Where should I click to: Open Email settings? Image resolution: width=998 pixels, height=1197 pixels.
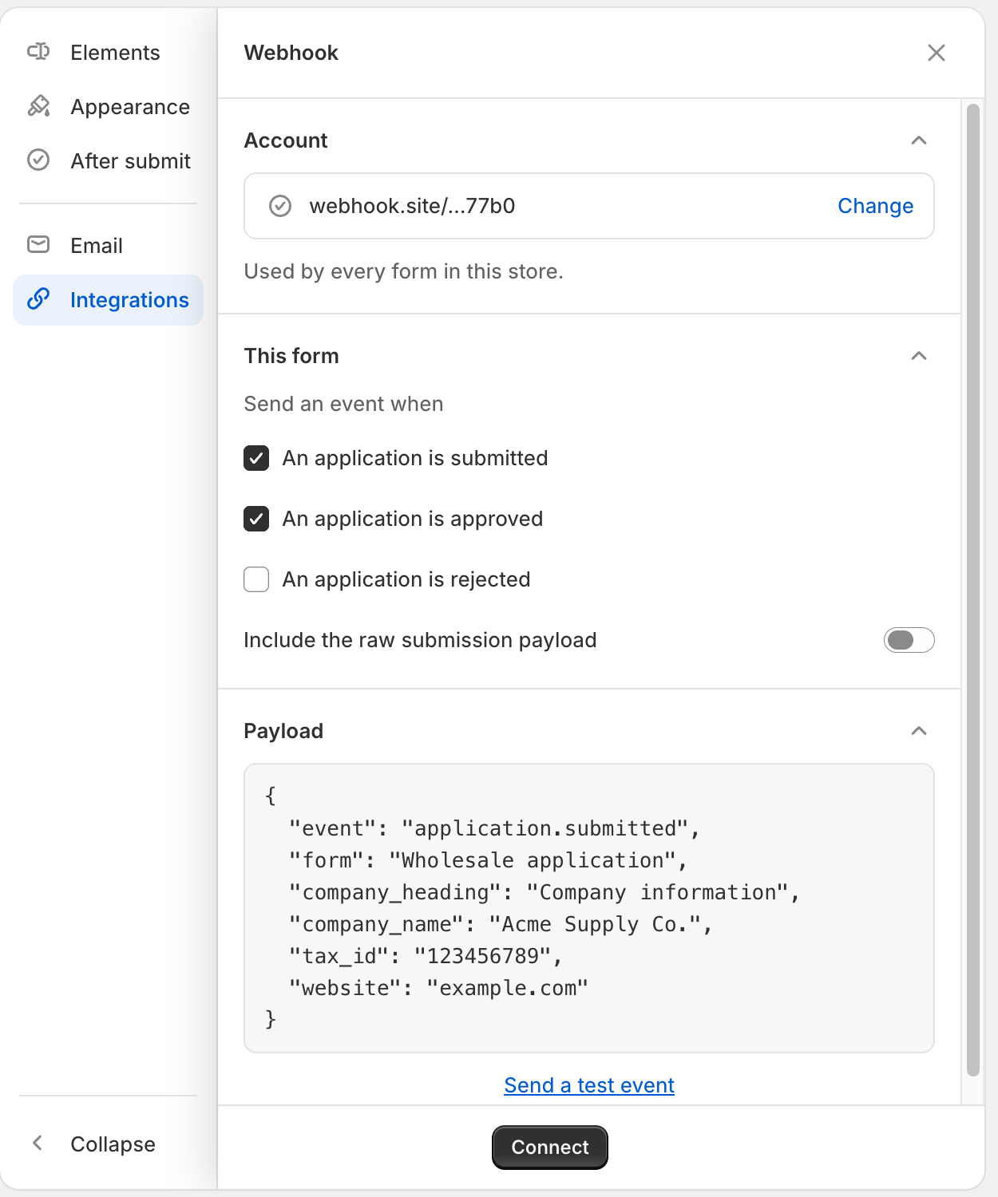(108, 246)
